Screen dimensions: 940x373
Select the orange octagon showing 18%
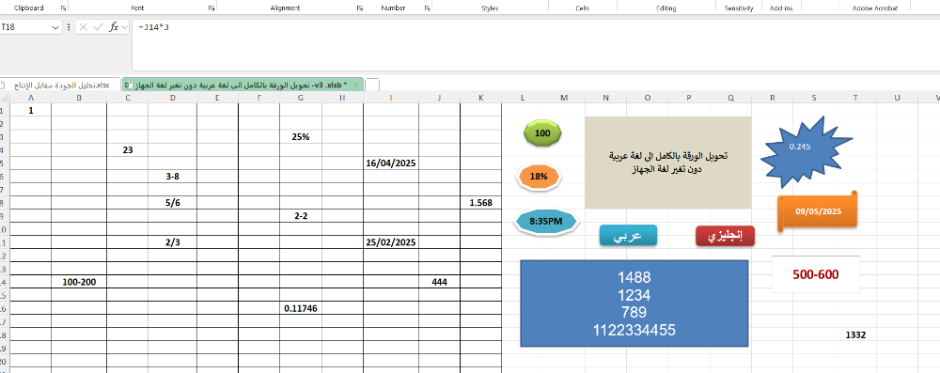[x=539, y=177]
